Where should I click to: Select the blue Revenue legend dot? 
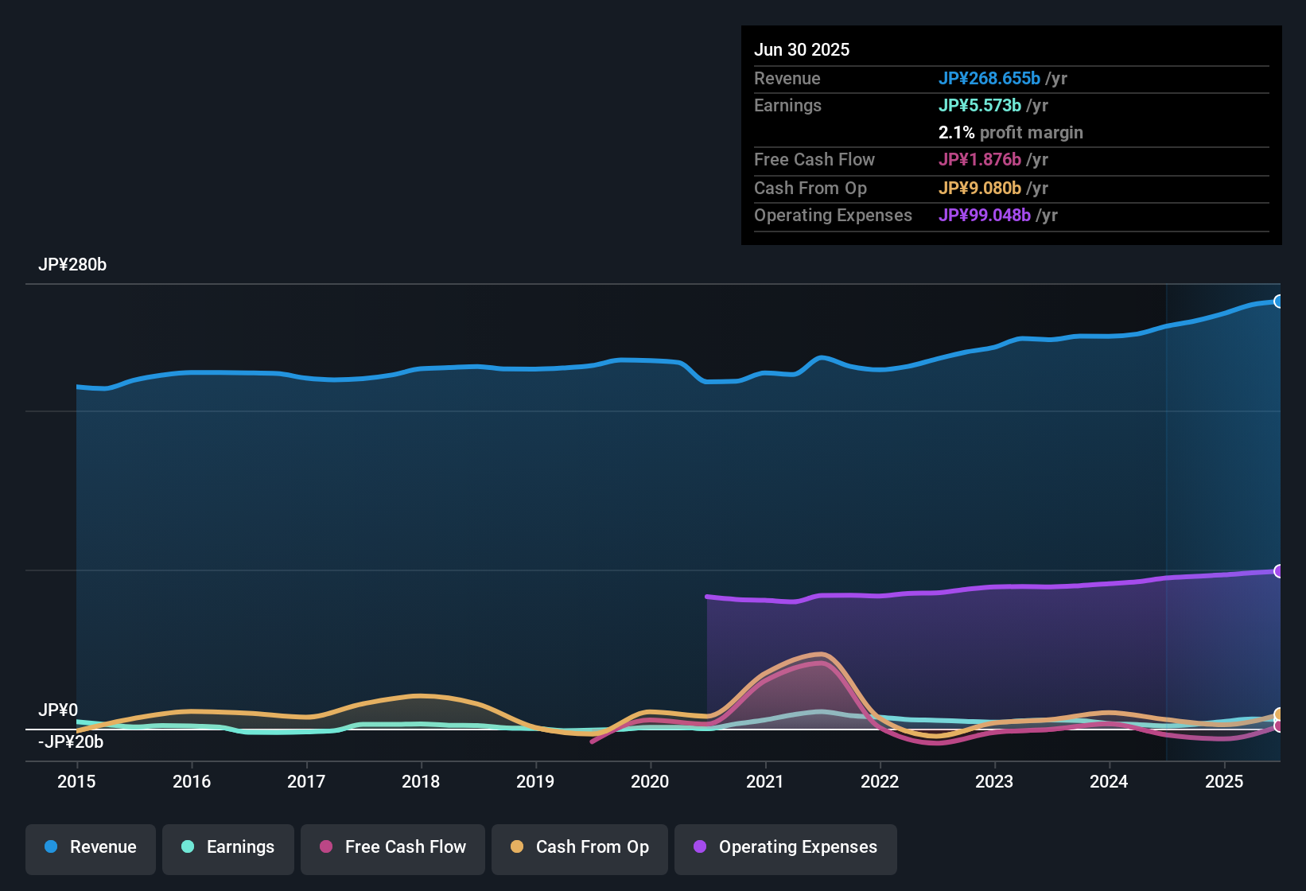(50, 846)
